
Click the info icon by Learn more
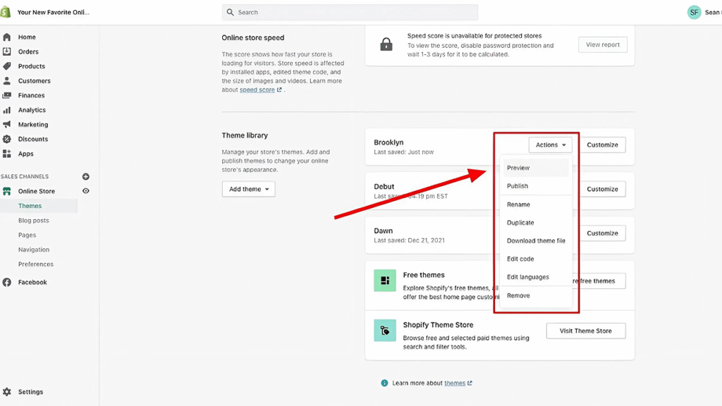(x=384, y=383)
